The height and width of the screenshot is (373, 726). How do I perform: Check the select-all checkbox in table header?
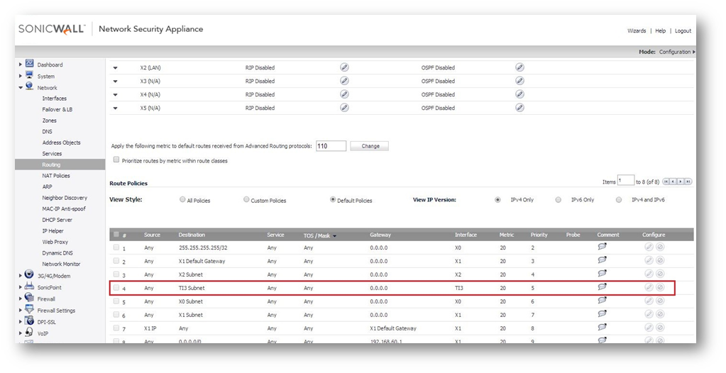[116, 234]
